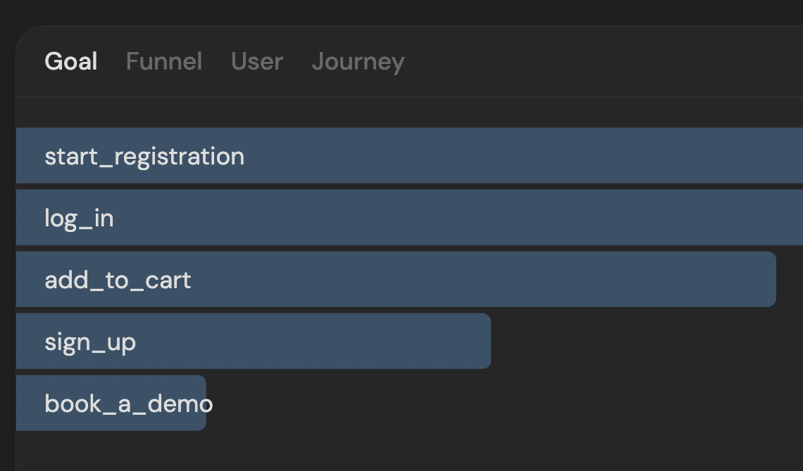This screenshot has height=471, width=803.
Task: Open the User tab
Action: pyautogui.click(x=256, y=61)
